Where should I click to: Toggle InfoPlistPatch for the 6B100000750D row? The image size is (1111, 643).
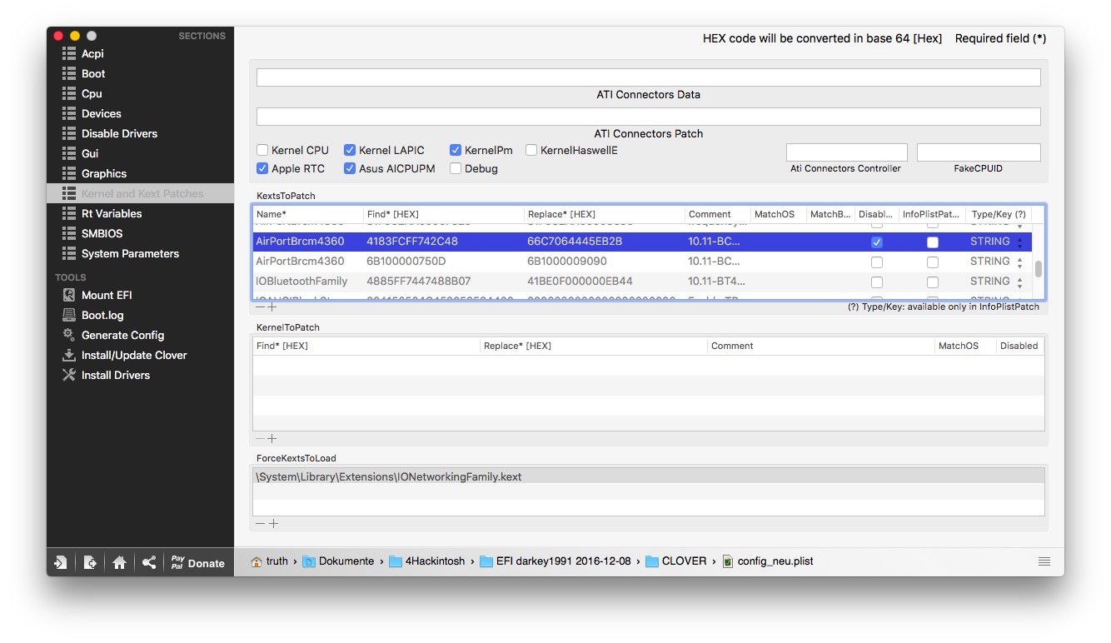coord(933,262)
